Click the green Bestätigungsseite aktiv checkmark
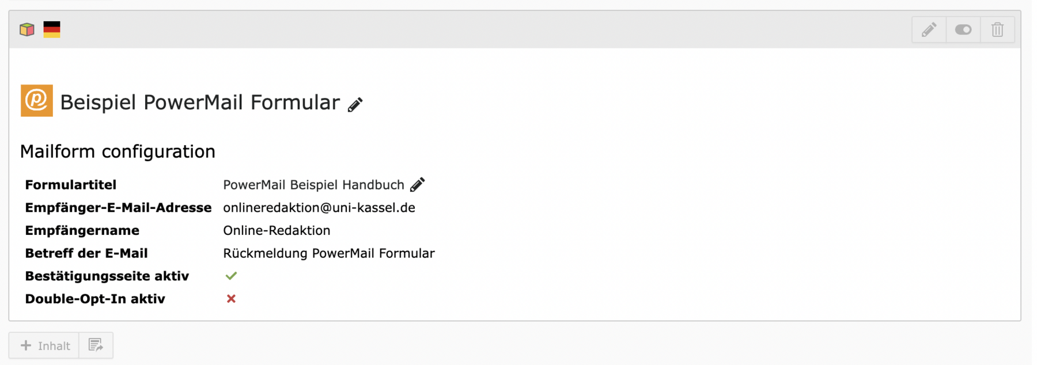The height and width of the screenshot is (365, 1037). click(x=231, y=276)
